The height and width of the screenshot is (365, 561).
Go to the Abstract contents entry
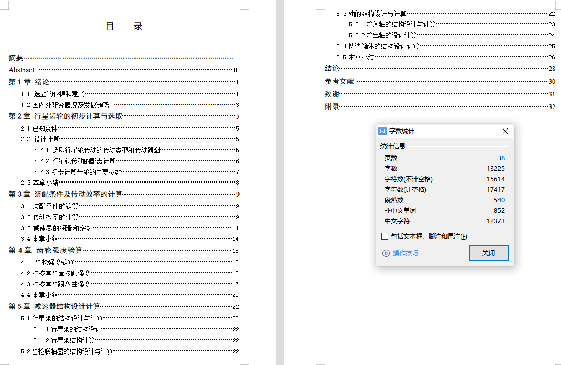point(22,70)
